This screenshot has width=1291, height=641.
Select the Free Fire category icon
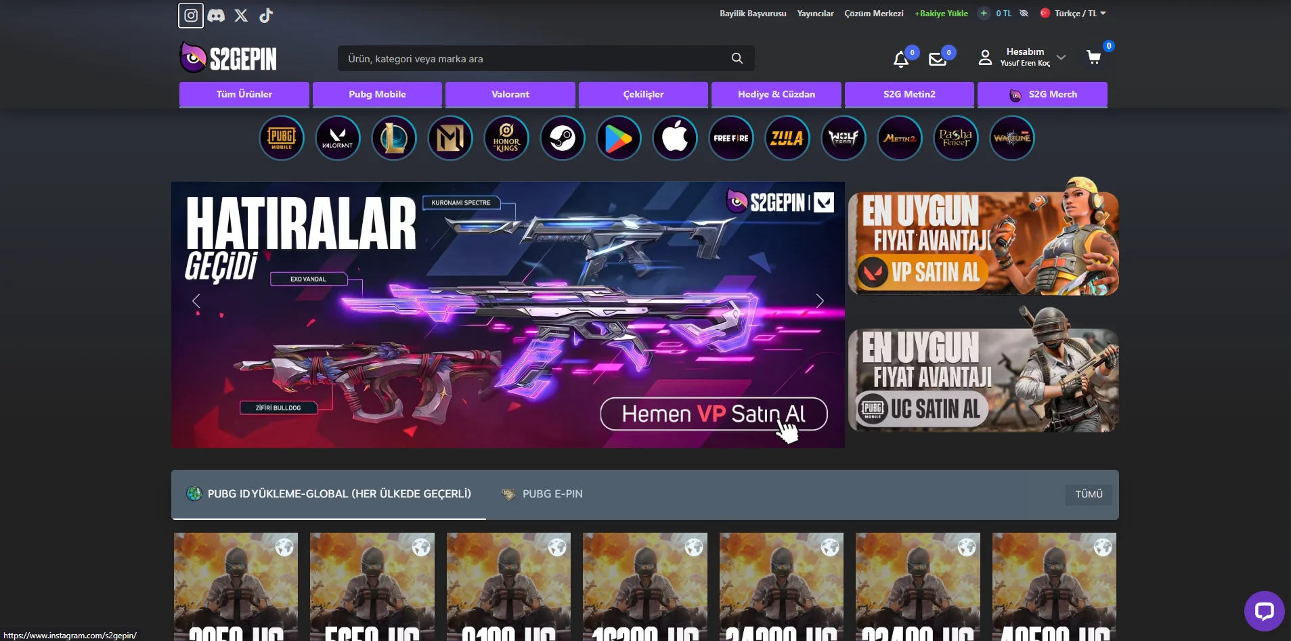pos(730,138)
